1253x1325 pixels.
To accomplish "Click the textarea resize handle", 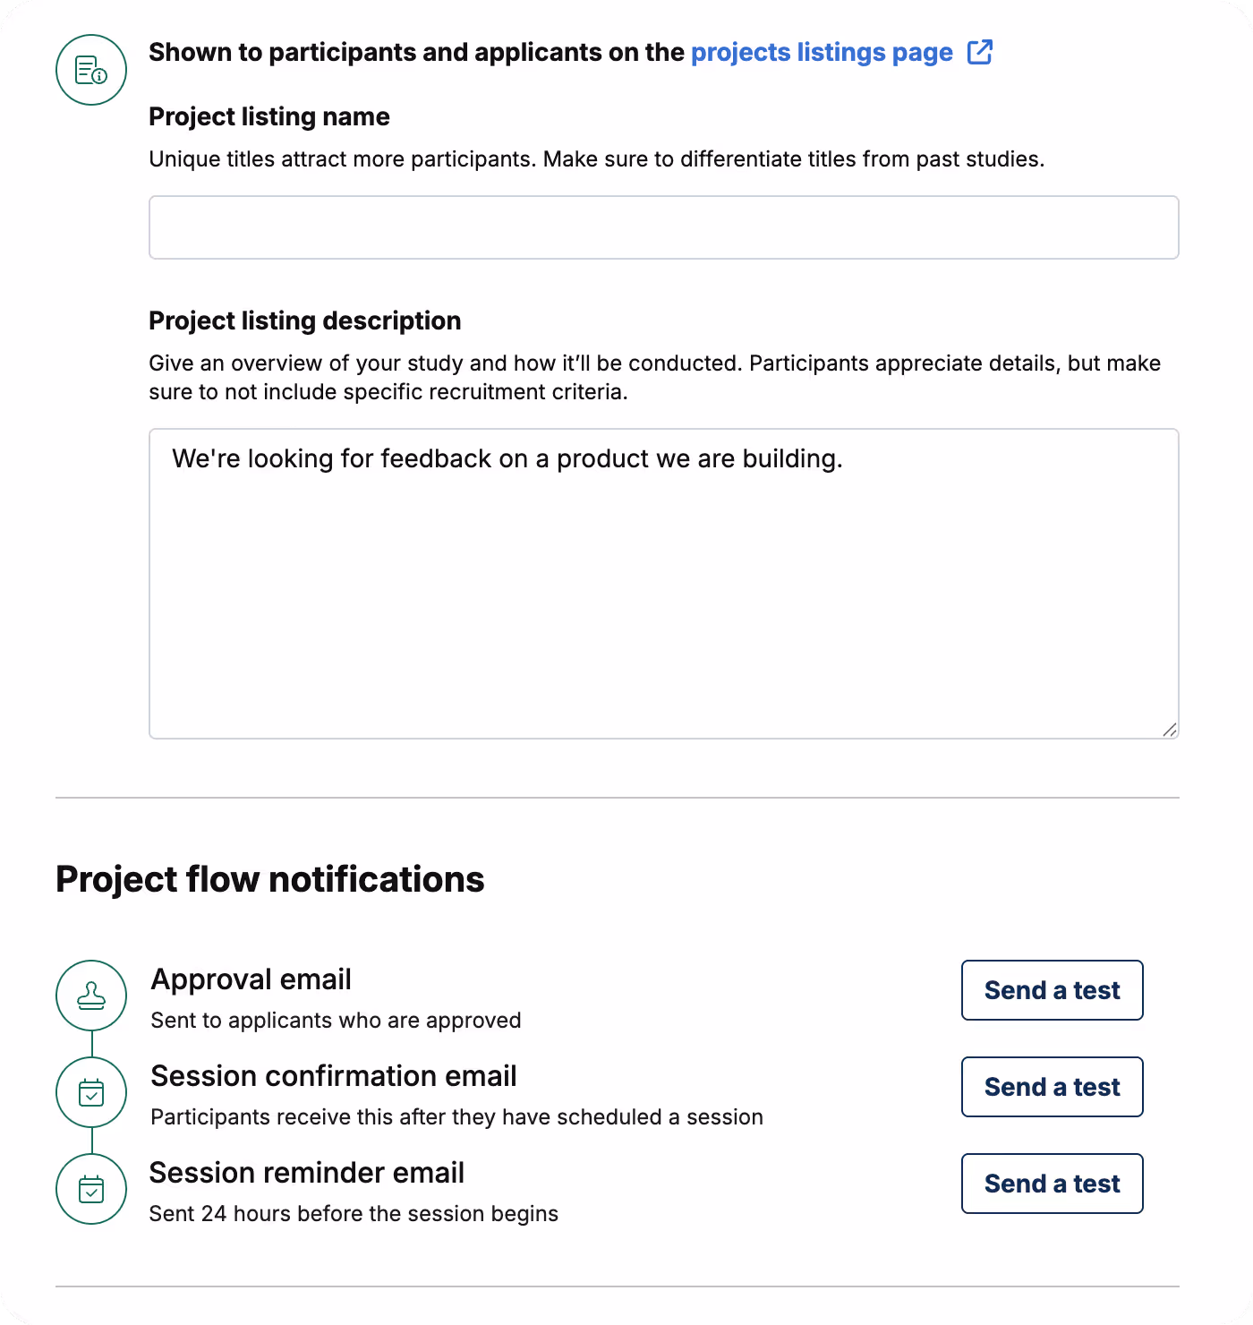I will tap(1169, 731).
